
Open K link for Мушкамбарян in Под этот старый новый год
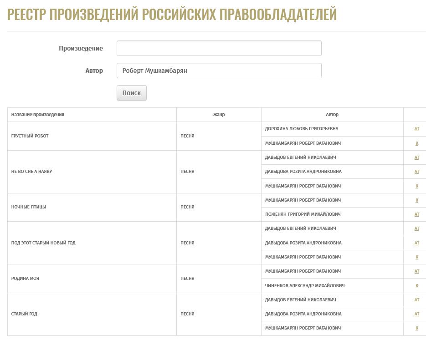[x=417, y=257]
